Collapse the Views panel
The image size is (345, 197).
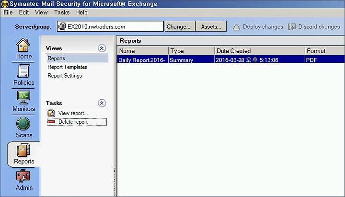(102, 48)
